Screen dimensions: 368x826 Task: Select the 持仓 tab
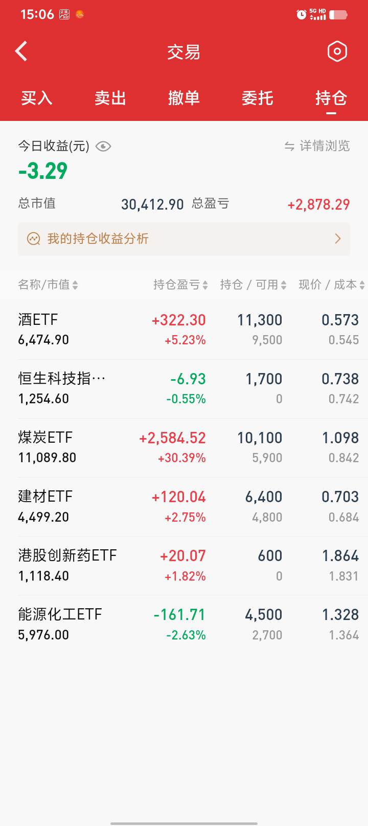coord(331,98)
